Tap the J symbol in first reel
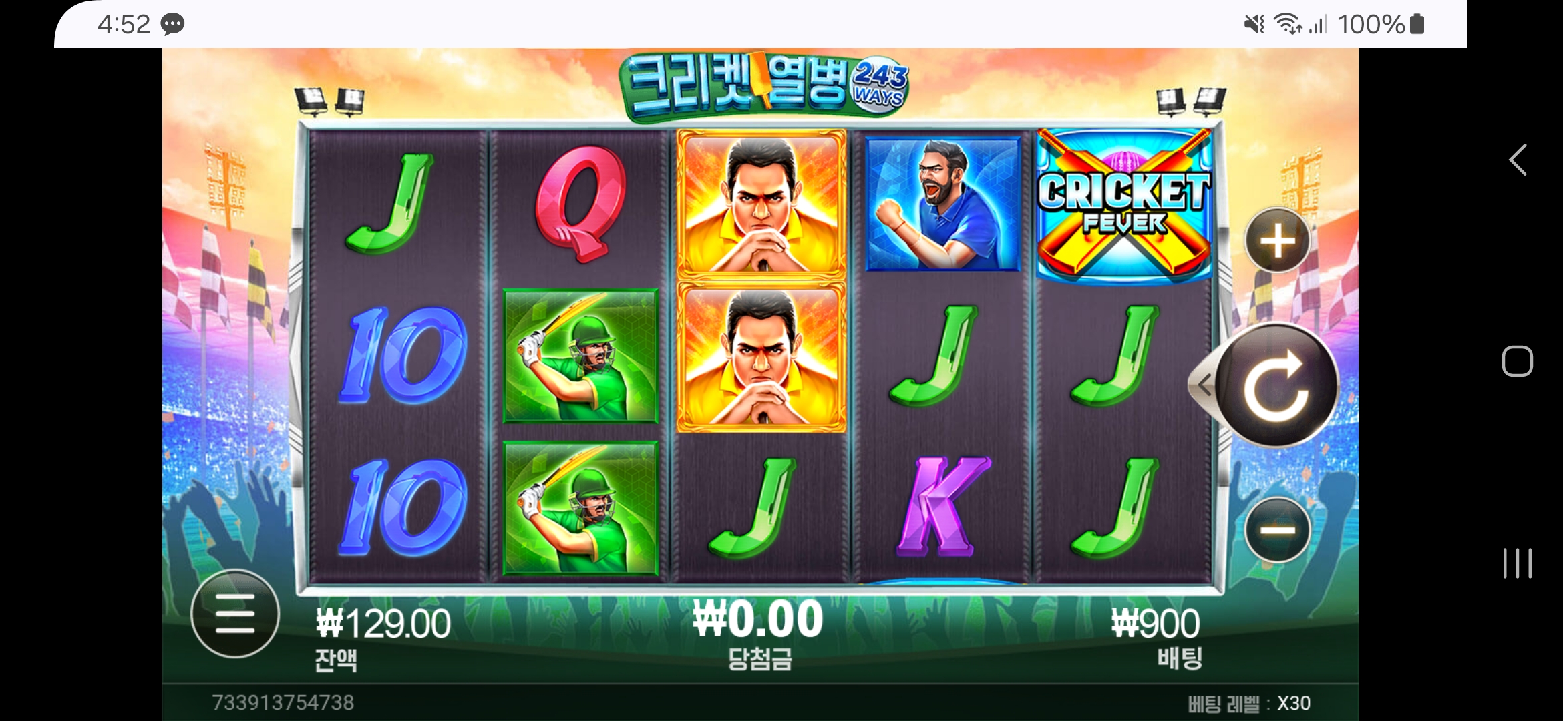This screenshot has height=721, width=1563. pyautogui.click(x=390, y=204)
